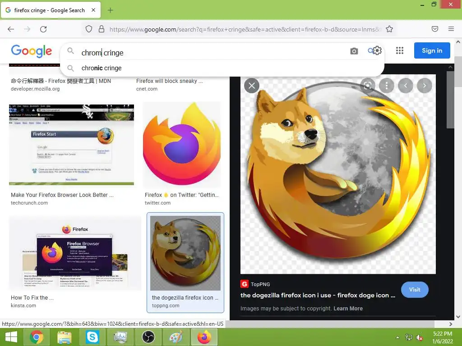Screen dimensions: 462x346
Task: Open File Explorer from the taskbar
Action: click(x=64, y=337)
